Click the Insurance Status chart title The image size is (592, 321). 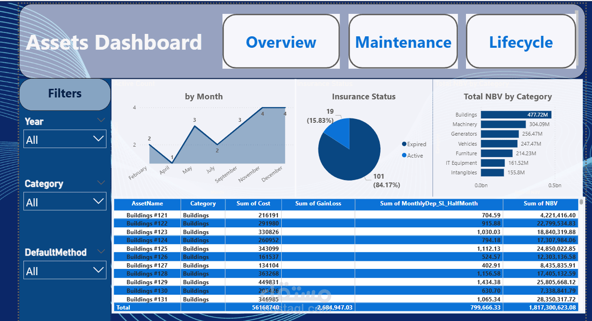(364, 96)
